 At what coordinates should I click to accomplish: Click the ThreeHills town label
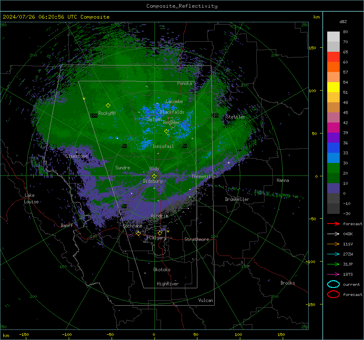pyautogui.click(x=203, y=177)
